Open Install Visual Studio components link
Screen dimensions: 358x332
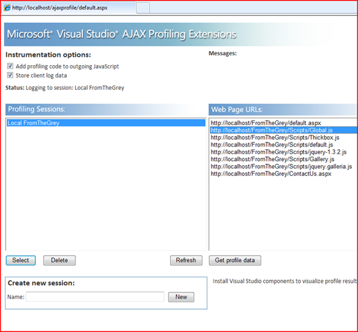pos(285,281)
